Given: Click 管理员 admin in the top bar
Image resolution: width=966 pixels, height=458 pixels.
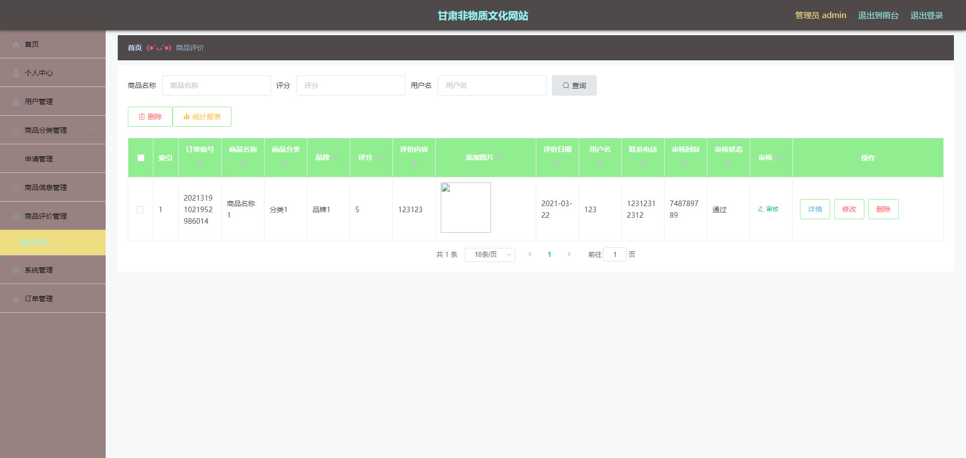Looking at the screenshot, I should (x=821, y=16).
